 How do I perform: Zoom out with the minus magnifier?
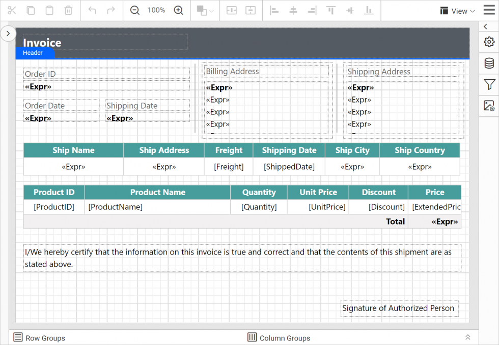(x=135, y=11)
